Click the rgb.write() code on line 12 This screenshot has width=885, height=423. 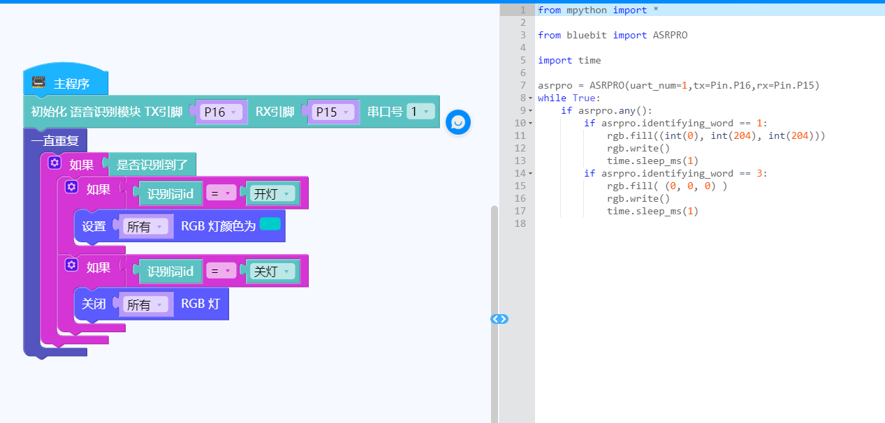coord(638,148)
